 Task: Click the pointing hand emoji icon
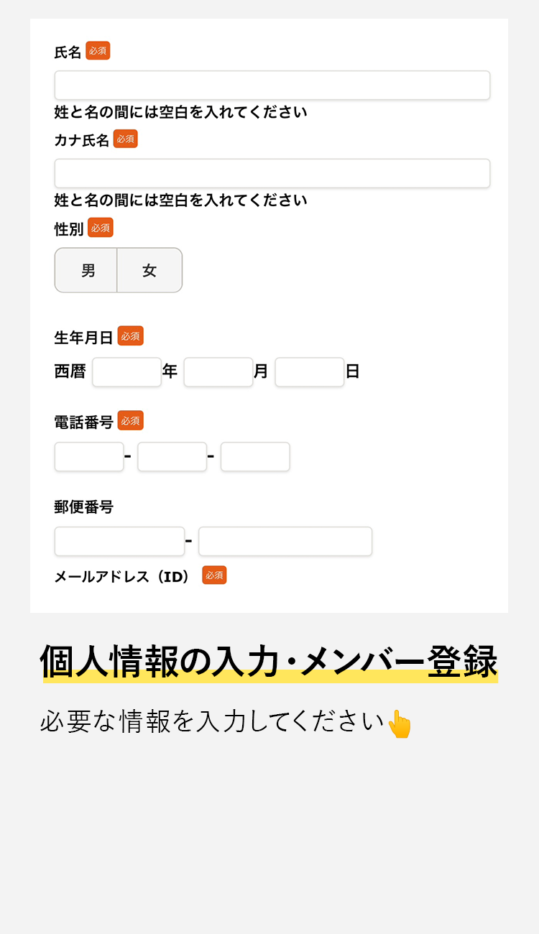[x=400, y=724]
